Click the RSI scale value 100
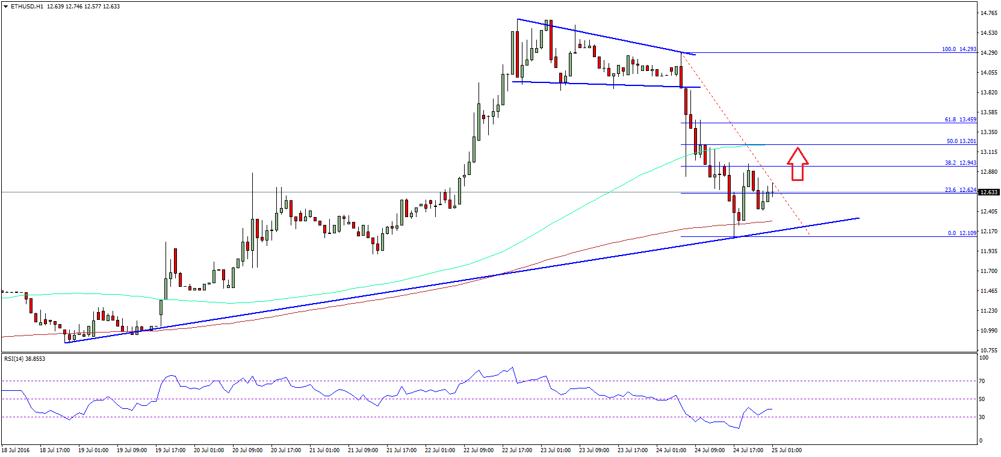The image size is (1001, 457). 984,358
